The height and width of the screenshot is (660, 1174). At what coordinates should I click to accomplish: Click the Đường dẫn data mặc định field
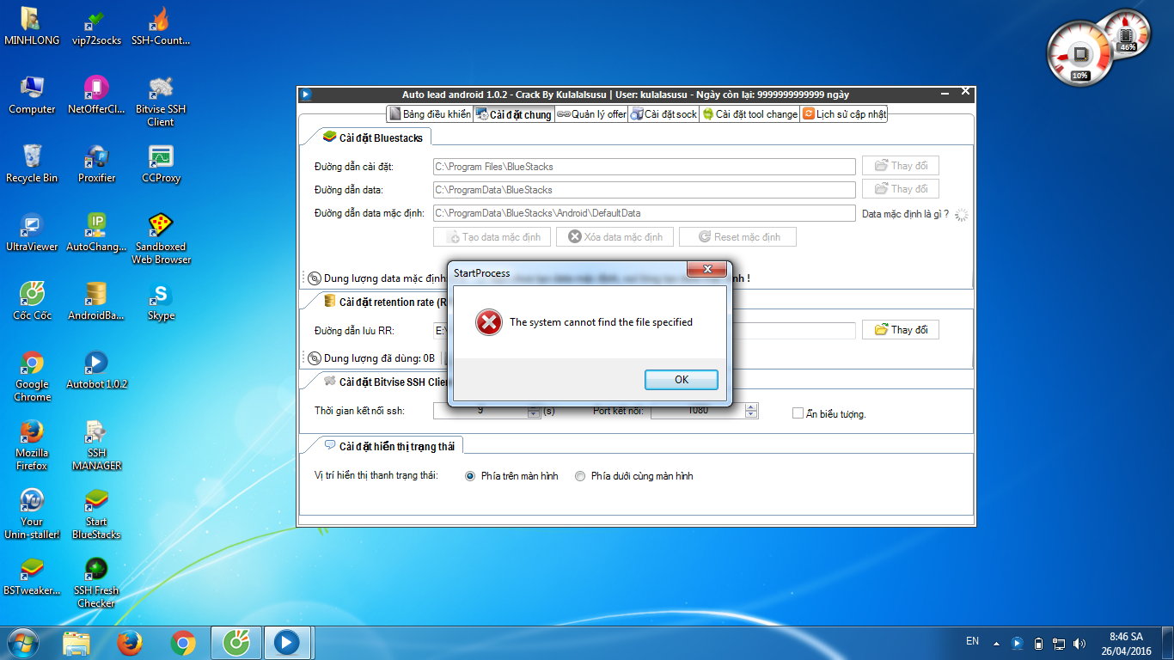(645, 213)
